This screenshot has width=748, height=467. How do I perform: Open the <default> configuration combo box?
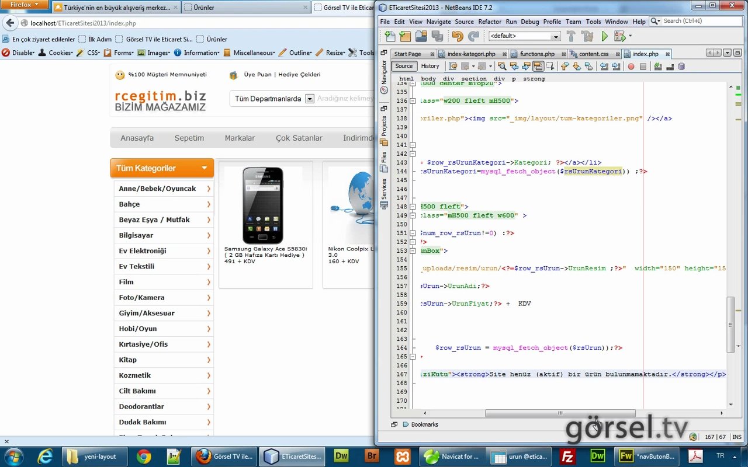click(x=524, y=36)
